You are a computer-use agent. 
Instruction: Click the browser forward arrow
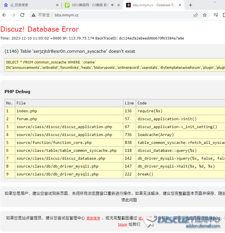coord(13,15)
